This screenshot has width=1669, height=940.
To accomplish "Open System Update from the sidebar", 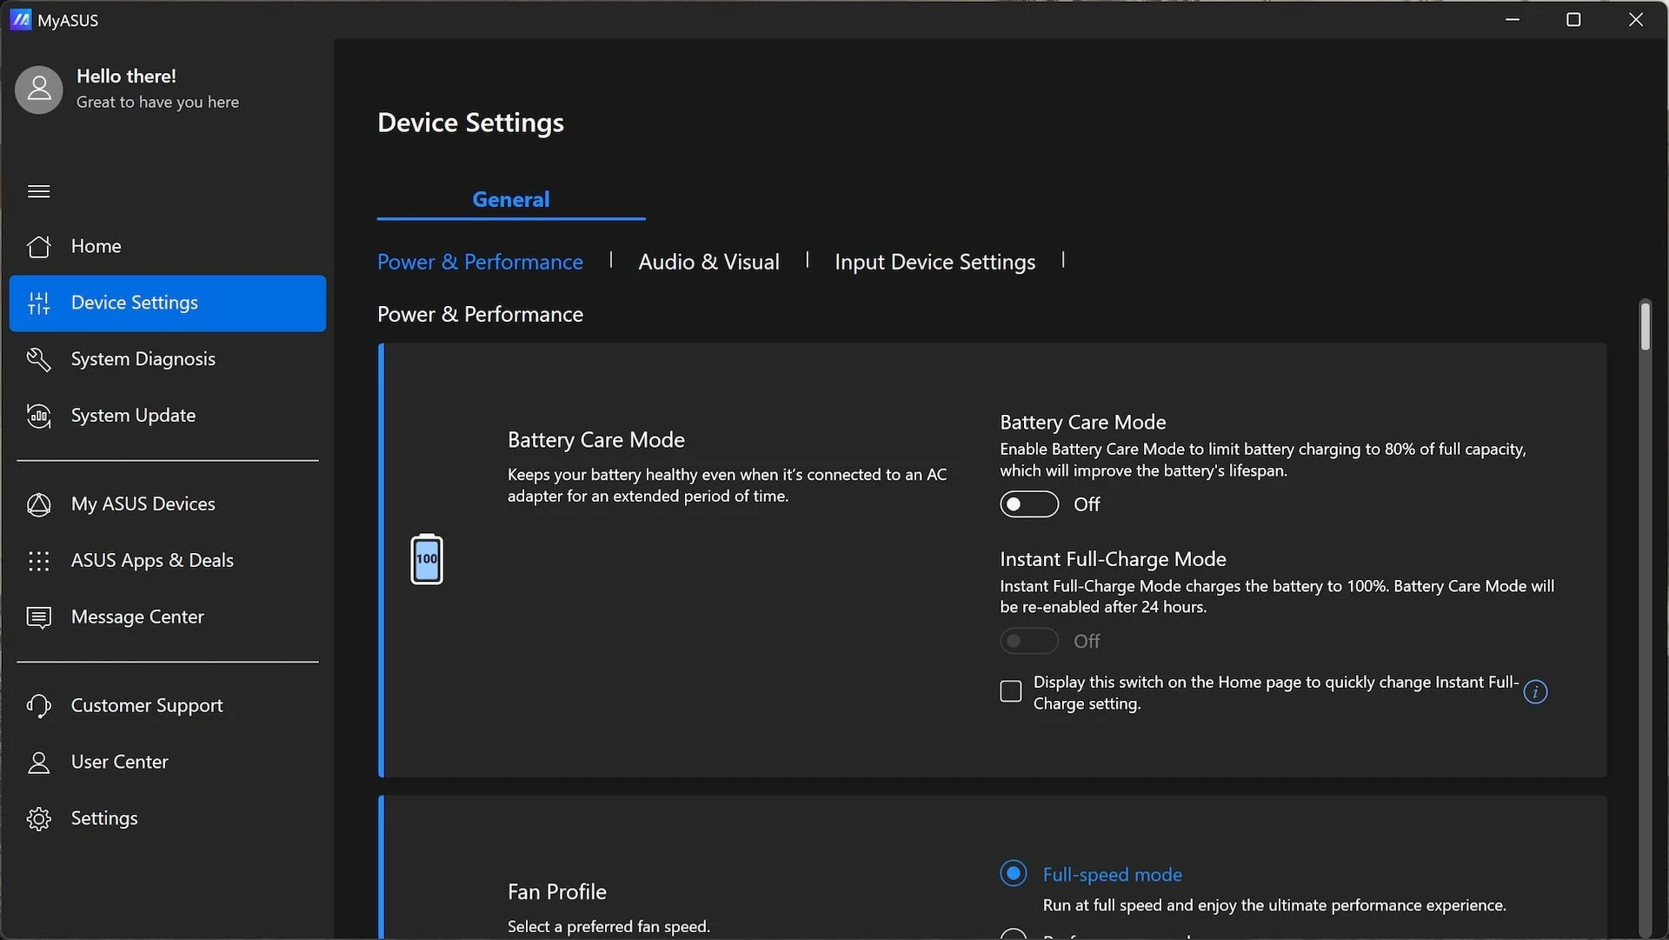I will (168, 416).
